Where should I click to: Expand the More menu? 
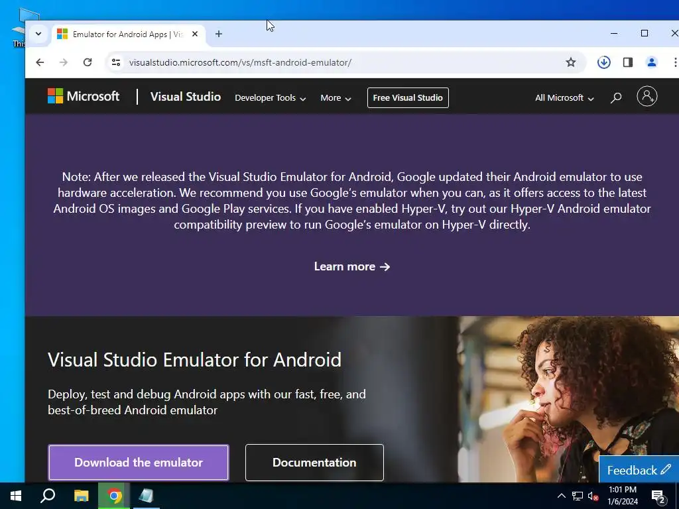(x=336, y=98)
